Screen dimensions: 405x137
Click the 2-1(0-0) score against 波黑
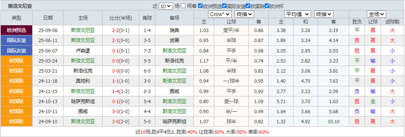point(121,40)
